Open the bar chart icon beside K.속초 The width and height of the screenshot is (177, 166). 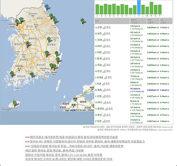[104, 90]
